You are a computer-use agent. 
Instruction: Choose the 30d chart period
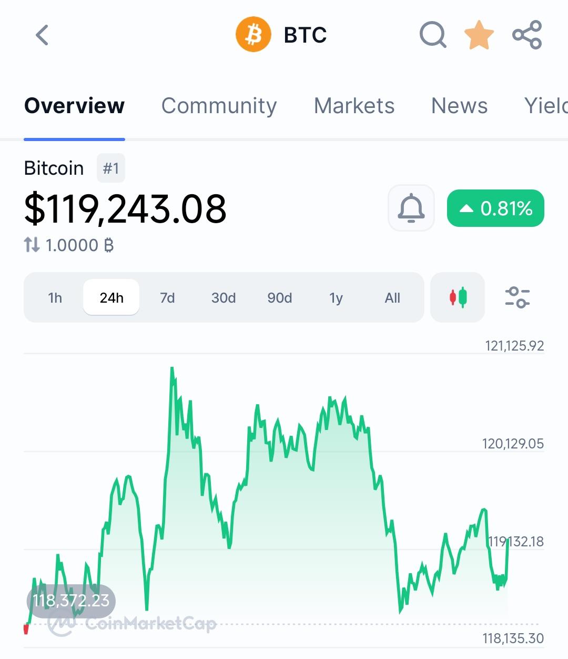pos(224,298)
